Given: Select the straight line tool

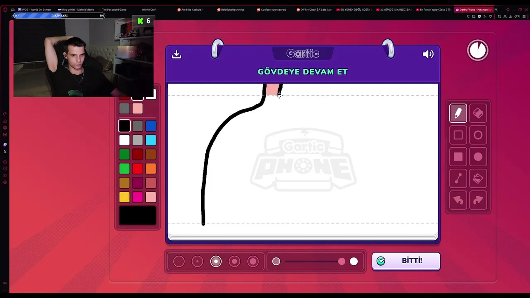Looking at the screenshot, I should [458, 178].
